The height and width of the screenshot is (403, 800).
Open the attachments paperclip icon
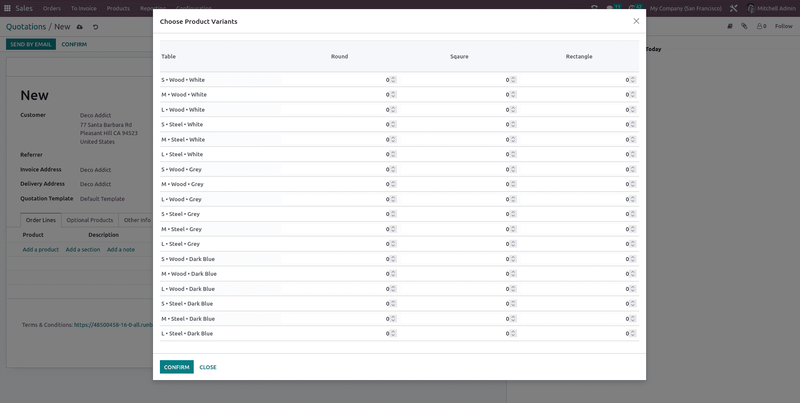(744, 26)
